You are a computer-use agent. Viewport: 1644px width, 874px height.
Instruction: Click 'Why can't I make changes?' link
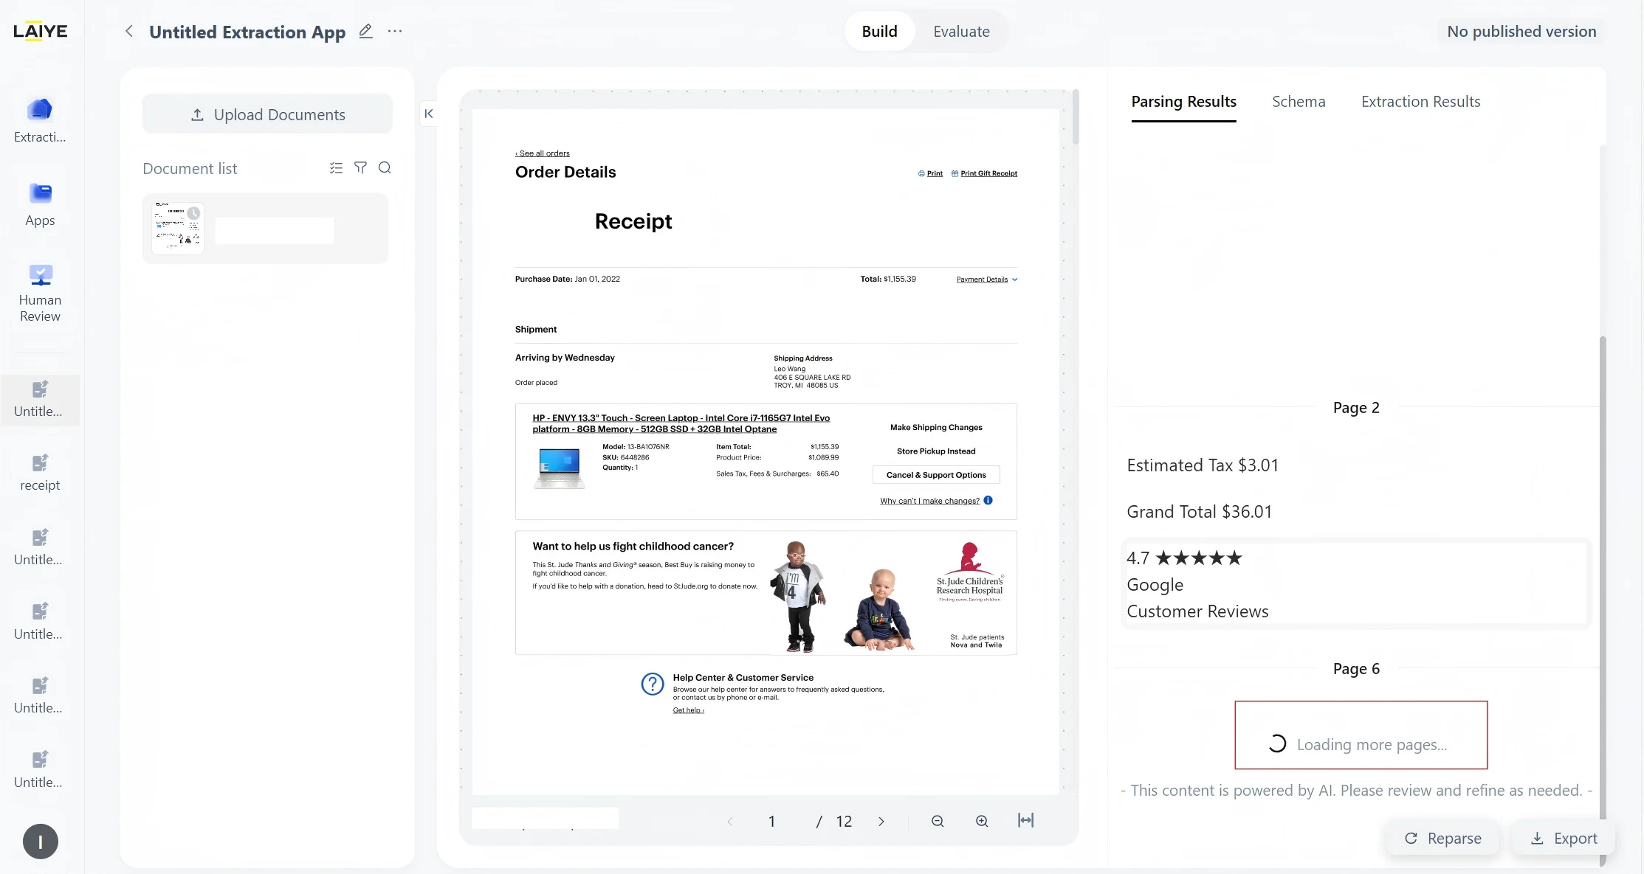click(x=929, y=501)
